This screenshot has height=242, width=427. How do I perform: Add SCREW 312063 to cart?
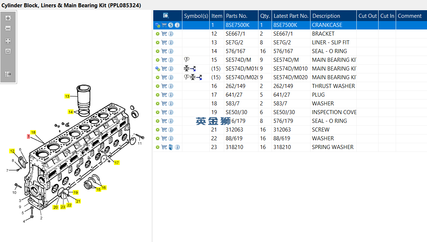point(164,129)
